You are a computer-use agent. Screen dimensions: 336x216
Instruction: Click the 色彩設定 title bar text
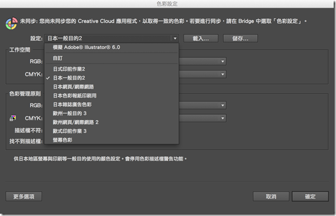167,4
